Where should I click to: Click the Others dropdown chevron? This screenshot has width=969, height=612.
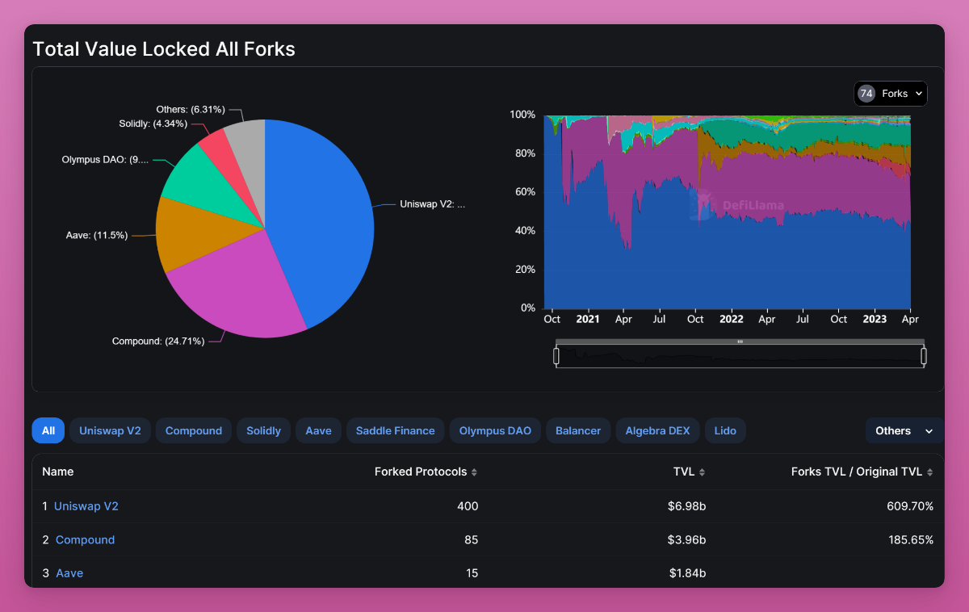[x=927, y=430]
